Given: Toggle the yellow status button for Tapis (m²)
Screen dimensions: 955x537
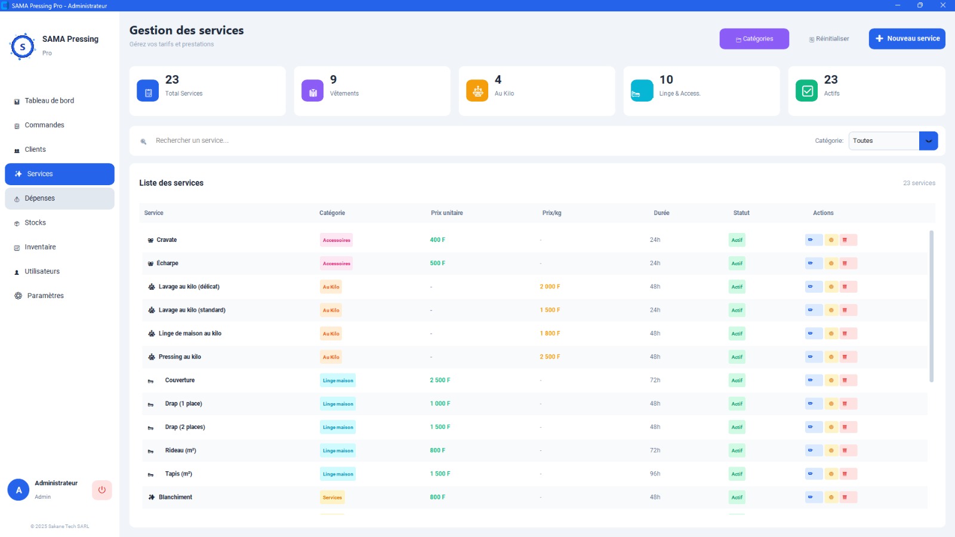Looking at the screenshot, I should (x=831, y=474).
